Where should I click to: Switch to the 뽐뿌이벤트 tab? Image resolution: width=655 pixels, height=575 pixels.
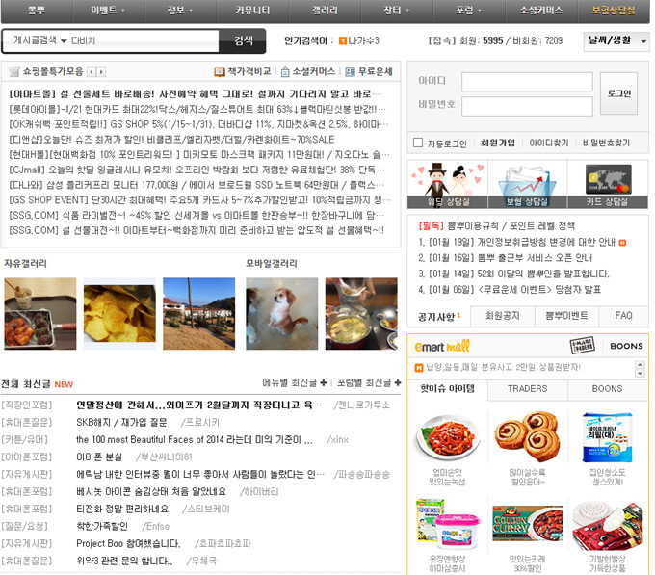point(566,316)
